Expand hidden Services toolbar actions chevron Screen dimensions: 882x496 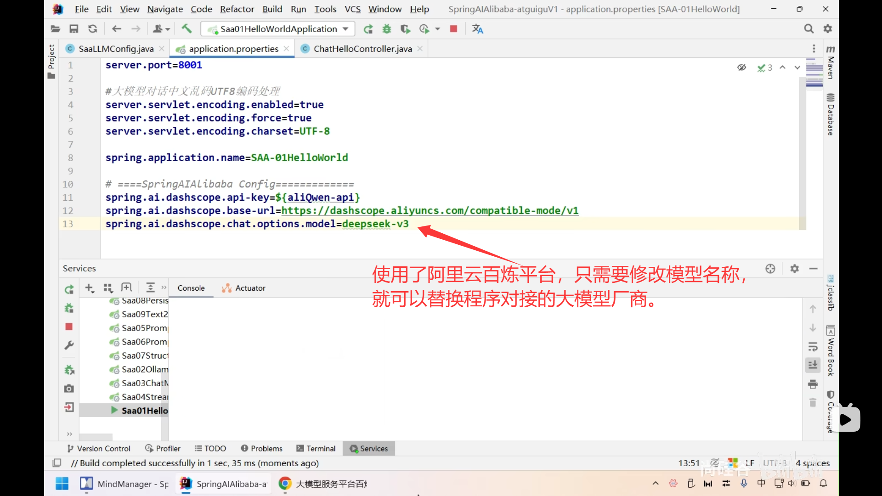[x=164, y=288]
